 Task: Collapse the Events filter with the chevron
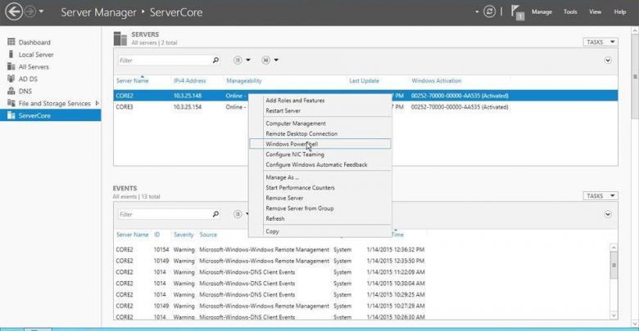(608, 214)
